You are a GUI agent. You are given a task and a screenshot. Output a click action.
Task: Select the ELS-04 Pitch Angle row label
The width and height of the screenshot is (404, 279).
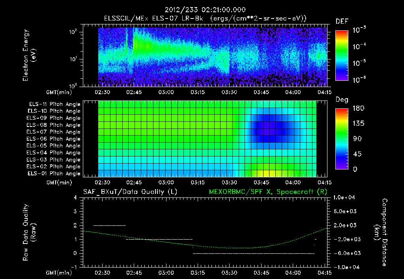click(x=54, y=153)
